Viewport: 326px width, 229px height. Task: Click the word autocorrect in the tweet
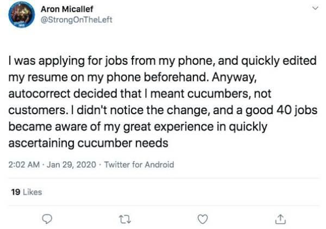coord(39,94)
